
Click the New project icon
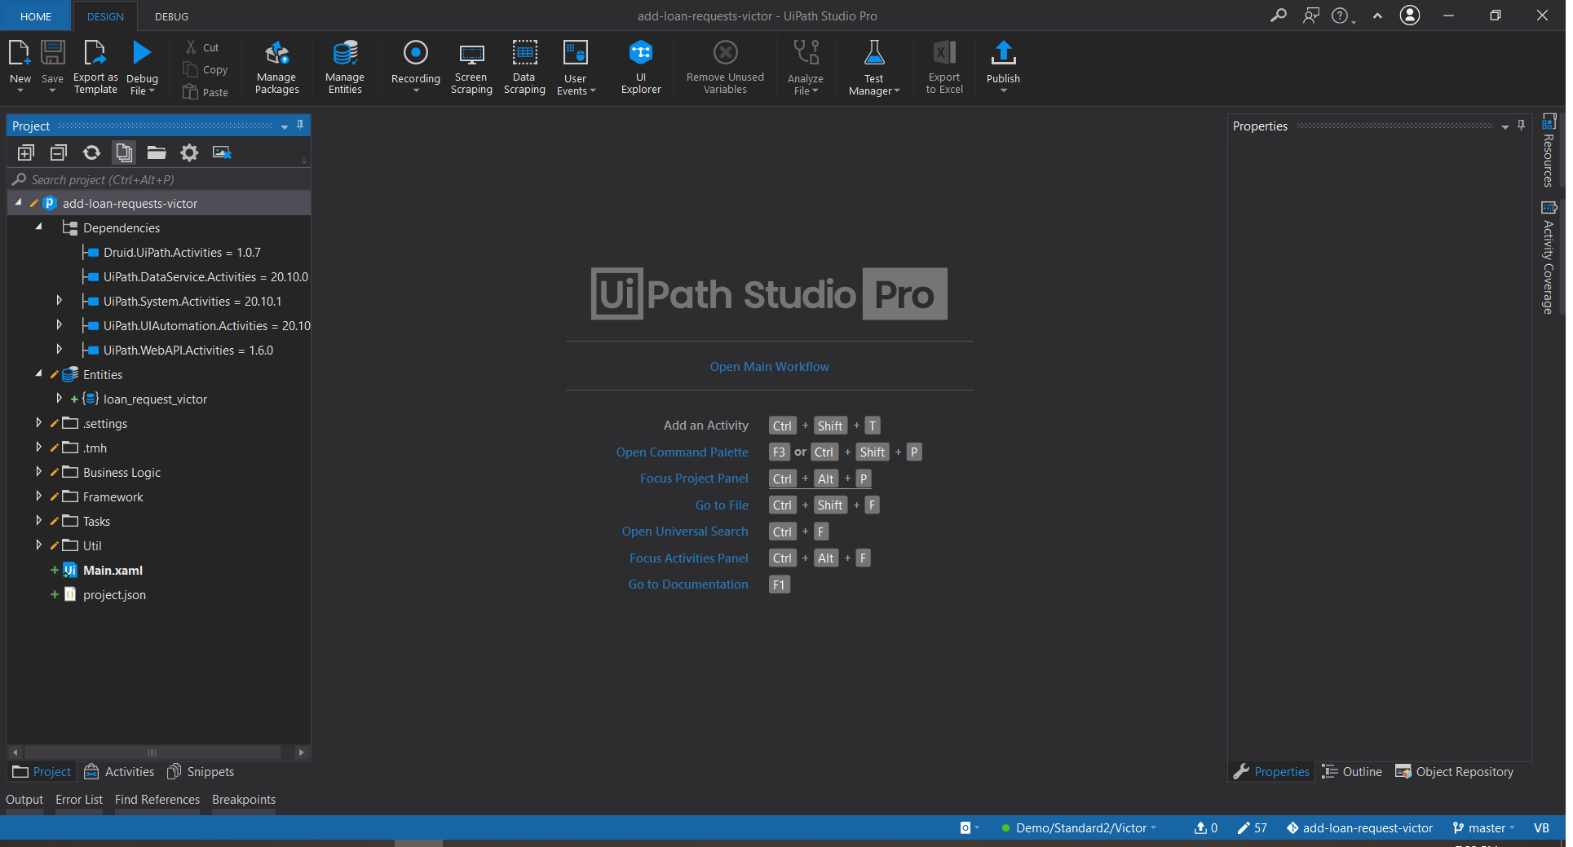point(20,54)
